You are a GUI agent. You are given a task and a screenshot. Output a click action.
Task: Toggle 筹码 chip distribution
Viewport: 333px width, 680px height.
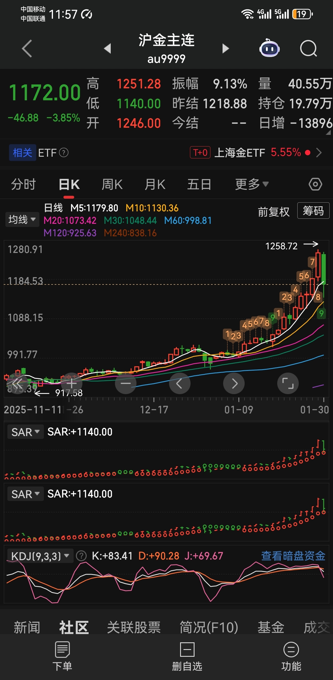(x=313, y=211)
